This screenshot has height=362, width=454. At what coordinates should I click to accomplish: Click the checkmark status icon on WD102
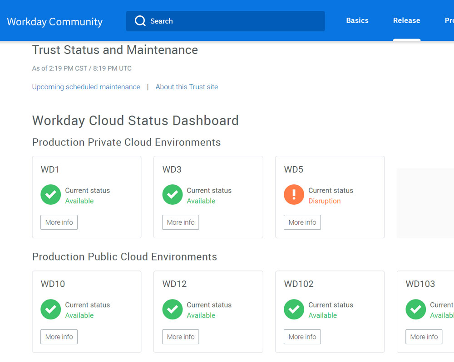(x=294, y=309)
